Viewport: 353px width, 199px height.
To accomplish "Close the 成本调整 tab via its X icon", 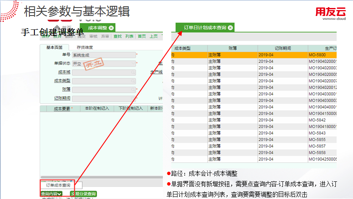I will click(x=111, y=28).
